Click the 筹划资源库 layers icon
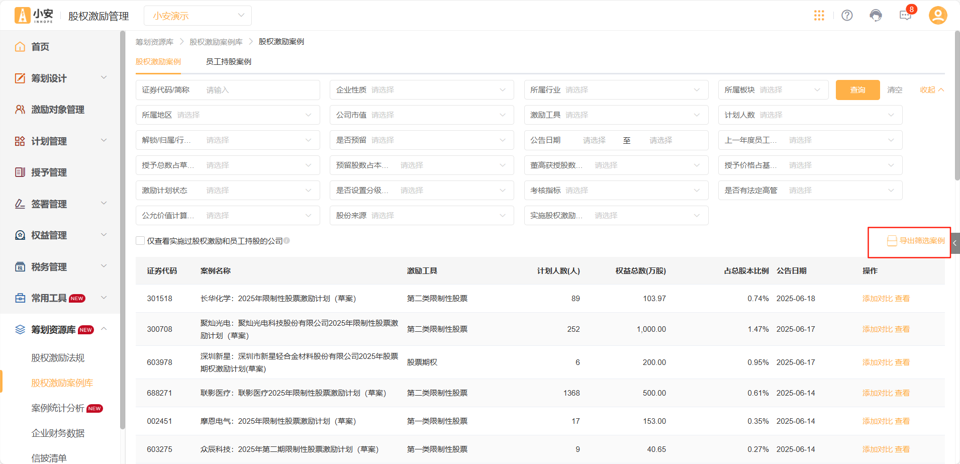This screenshot has height=464, width=960. [x=20, y=330]
